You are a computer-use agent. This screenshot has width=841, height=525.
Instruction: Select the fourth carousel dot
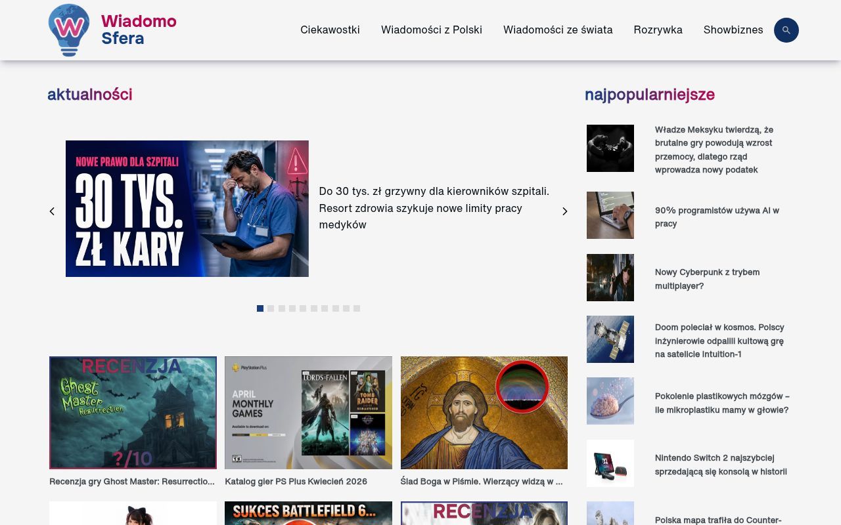292,308
